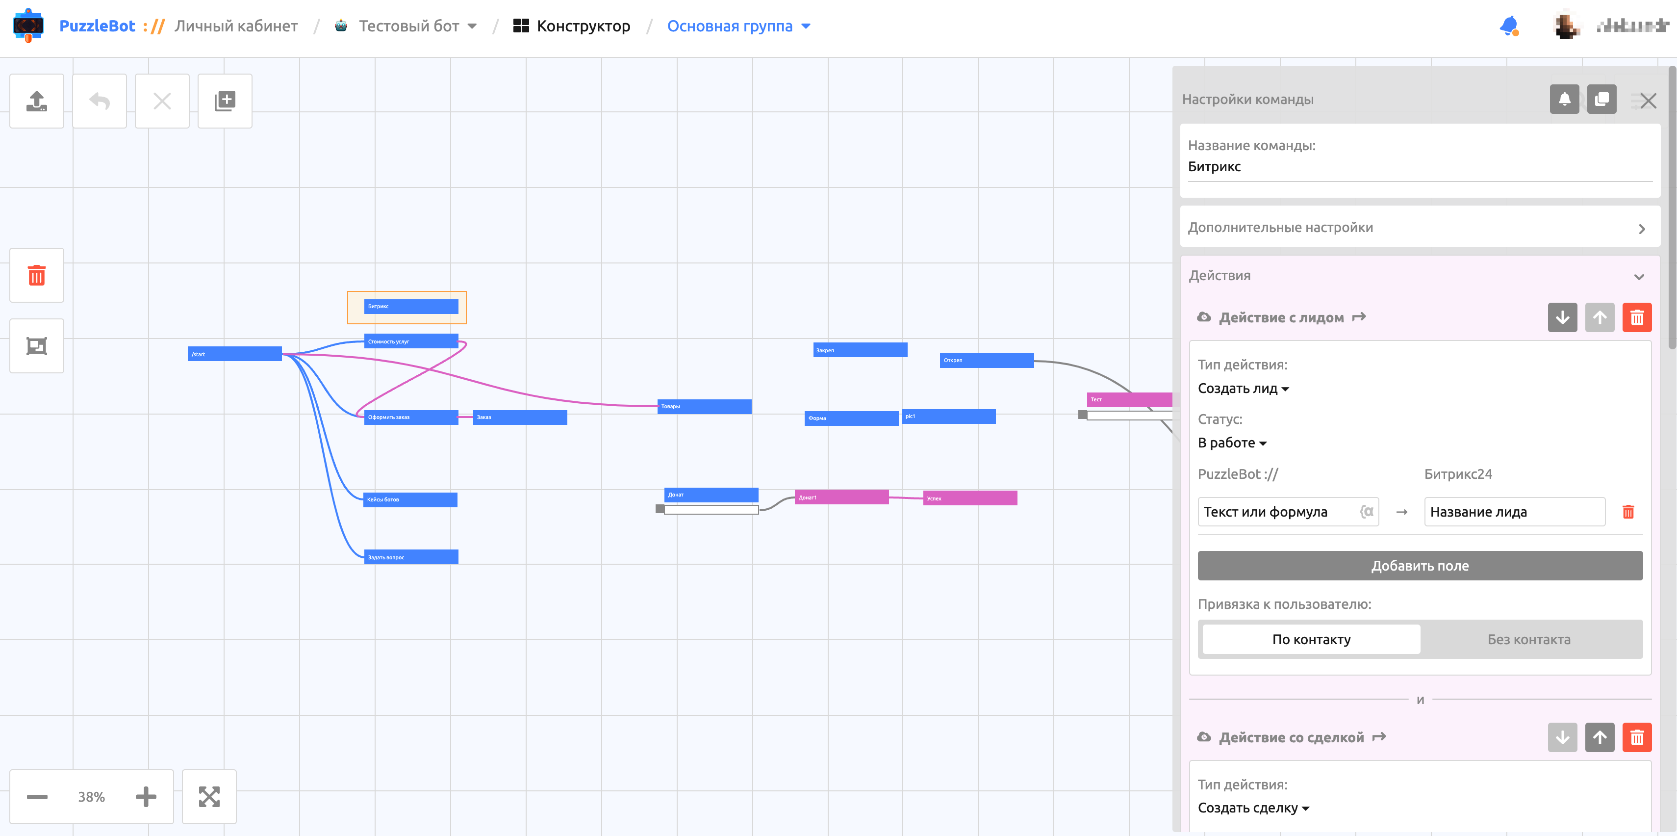1677x836 pixels.
Task: Open notifications bell in top bar
Action: pos(1508,26)
